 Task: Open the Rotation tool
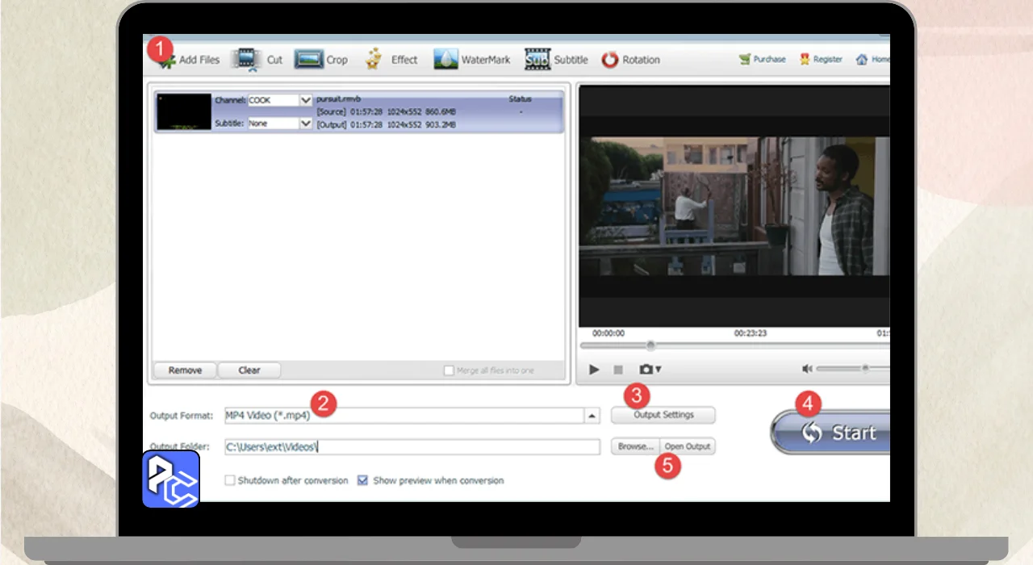630,60
